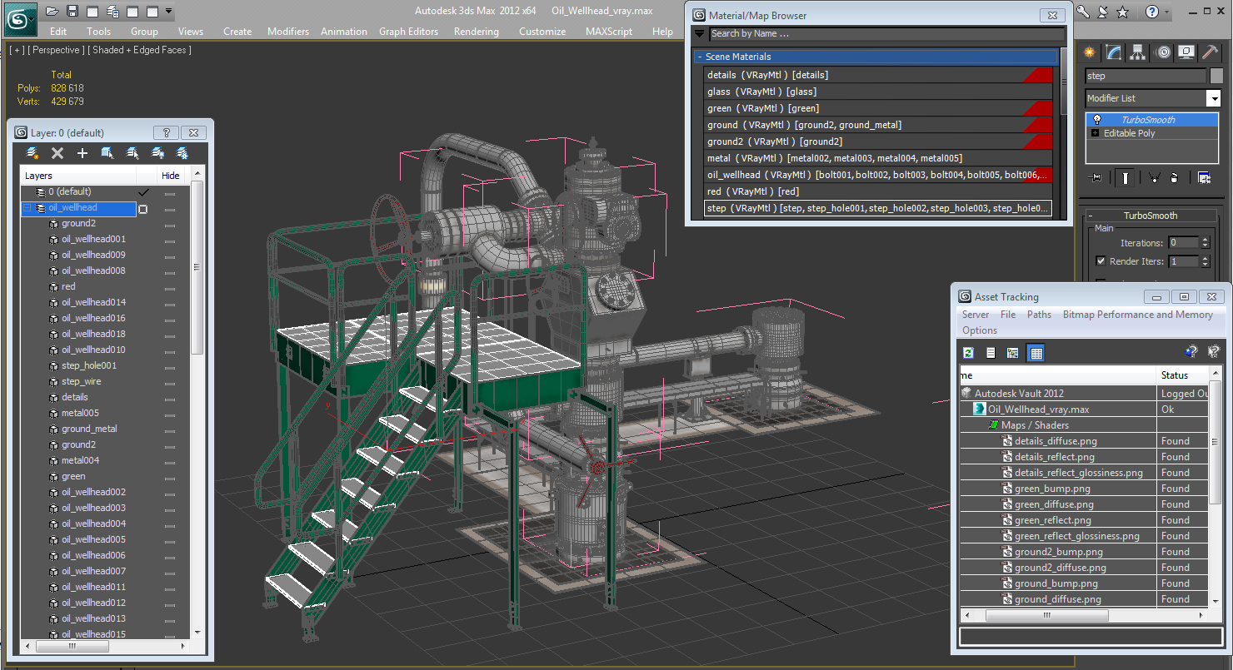Click highlighted table view icon in Asset Tracking

(1036, 353)
